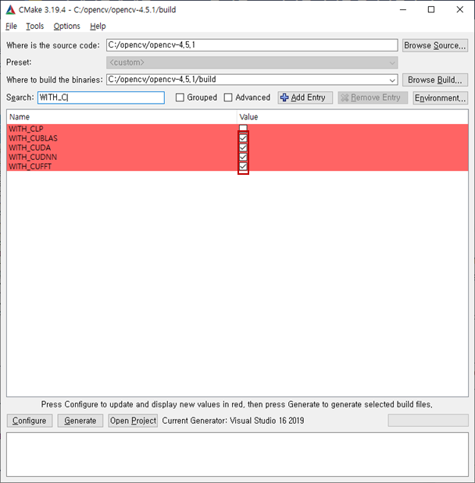Select the WITH_CUBLAS row name
The width and height of the screenshot is (475, 483).
coord(34,138)
